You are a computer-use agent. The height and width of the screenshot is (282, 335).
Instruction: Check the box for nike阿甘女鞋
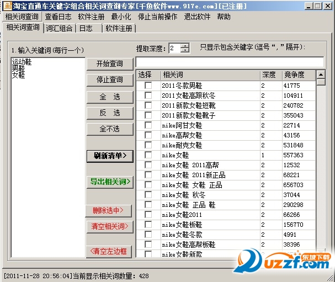pos(148,125)
